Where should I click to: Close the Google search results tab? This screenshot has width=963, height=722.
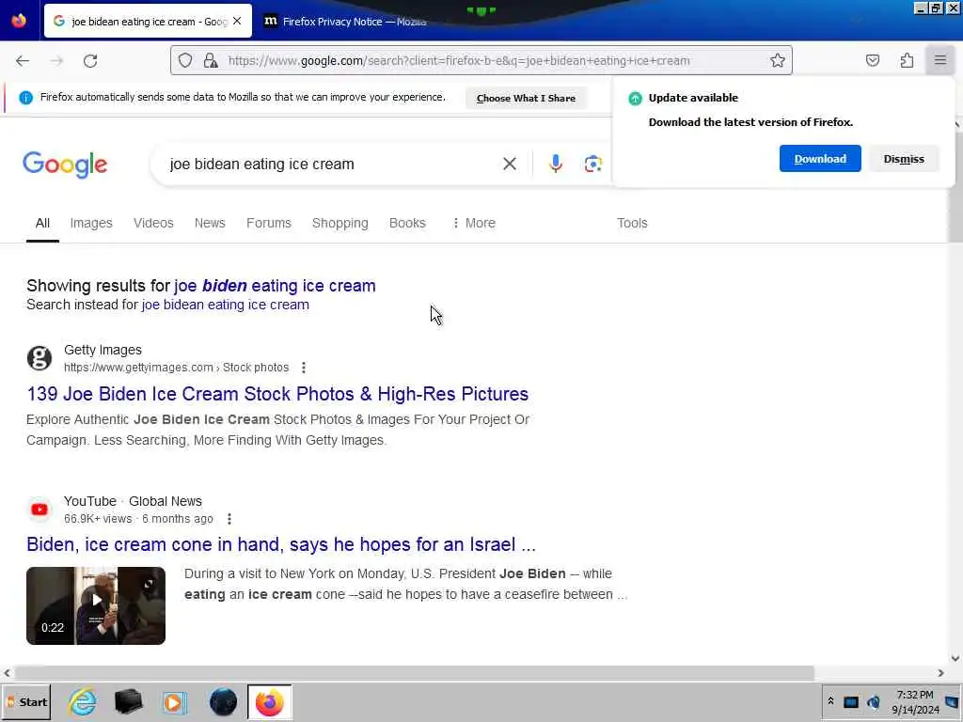coord(237,21)
